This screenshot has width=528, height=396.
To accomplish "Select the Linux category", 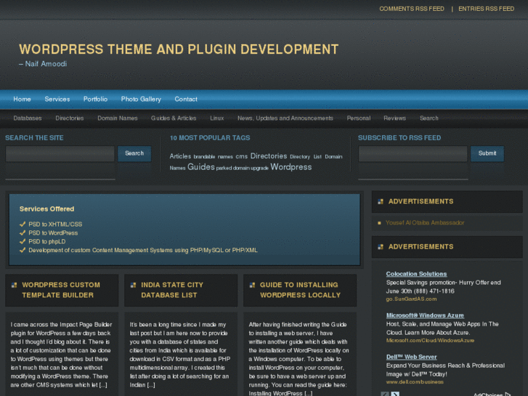I will (217, 118).
